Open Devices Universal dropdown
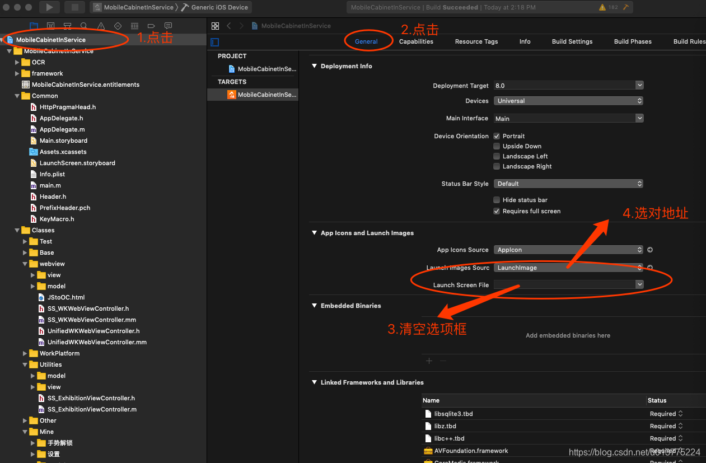Viewport: 706px width, 463px height. click(568, 101)
